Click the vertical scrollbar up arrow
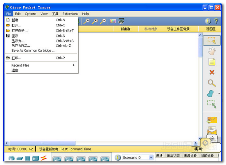The height and width of the screenshot is (165, 226). (x=200, y=35)
